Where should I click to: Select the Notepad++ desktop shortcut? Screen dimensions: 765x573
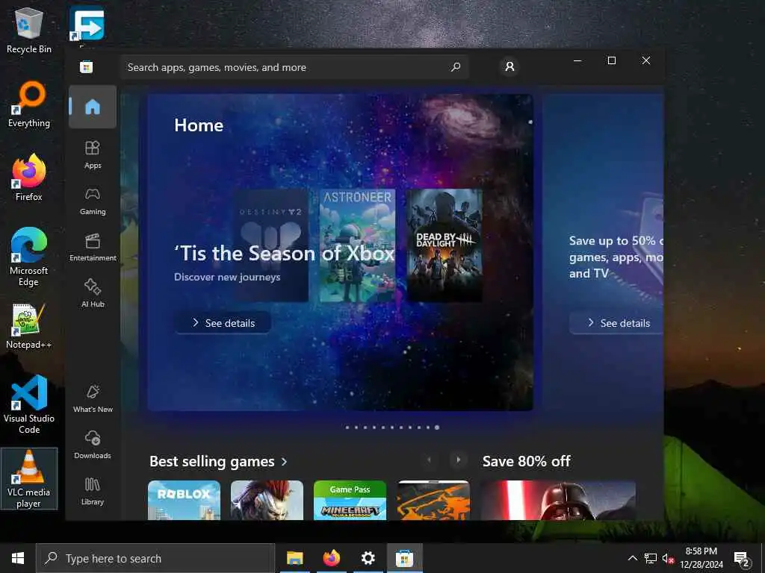point(29,326)
